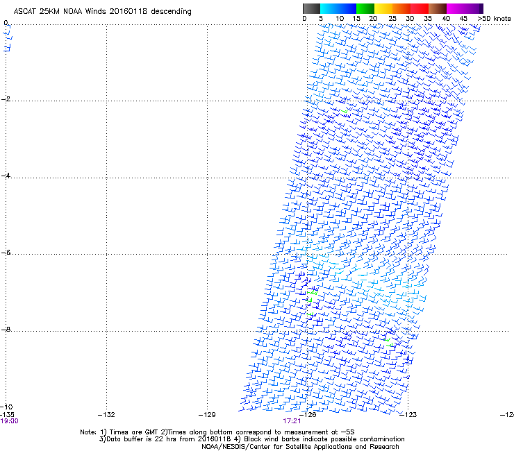
Task: Click the gray 0-5 knots color segment
Action: 311,8
